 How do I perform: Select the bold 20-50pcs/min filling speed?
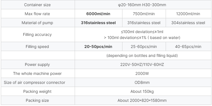(98, 47)
